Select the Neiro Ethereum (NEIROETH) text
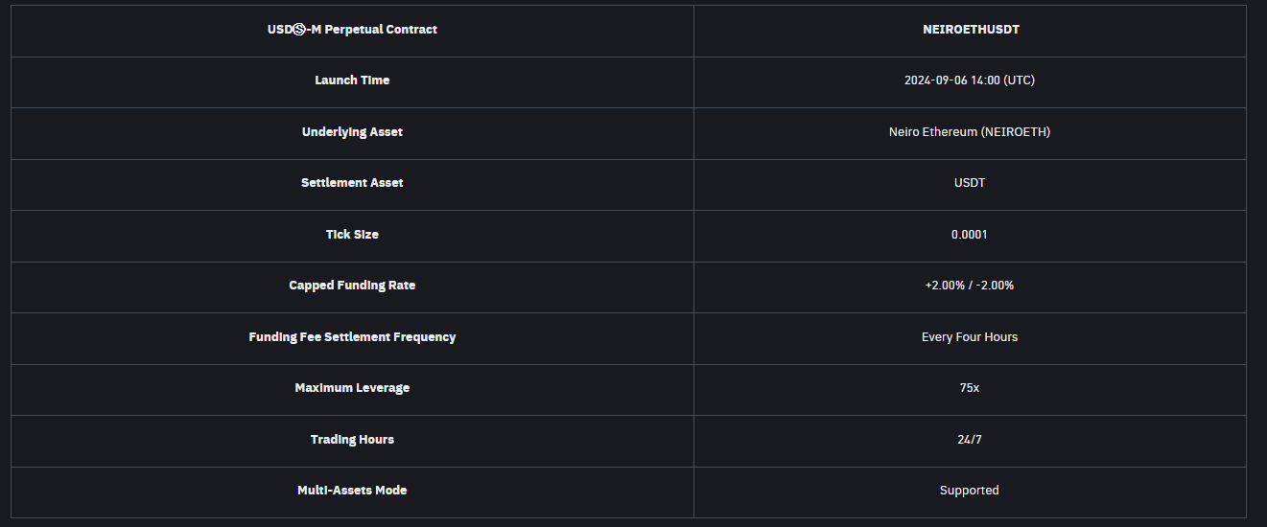 (x=970, y=132)
